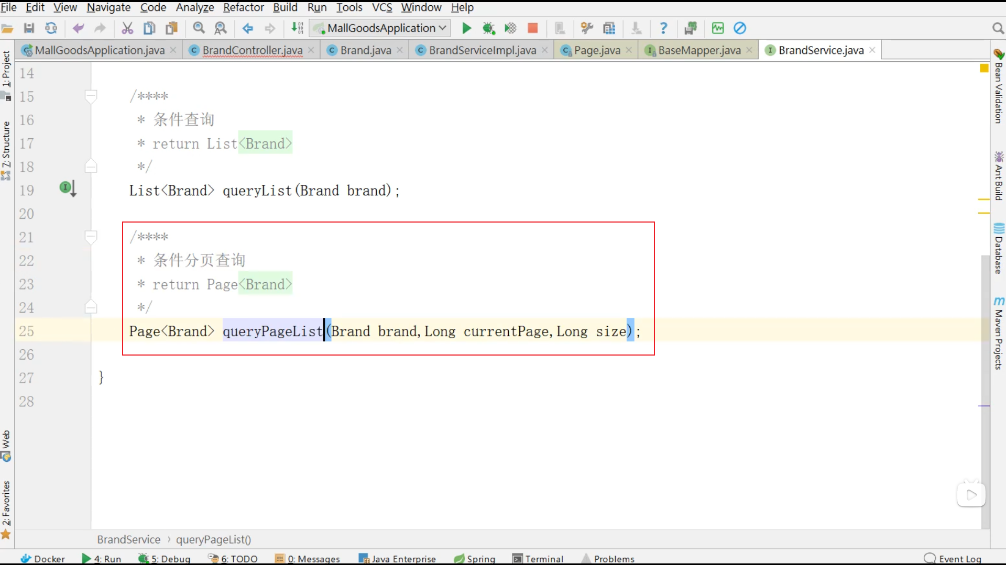Open the MallGoodsApplication run configuration dropdown
The width and height of the screenshot is (1006, 565).
tap(380, 28)
